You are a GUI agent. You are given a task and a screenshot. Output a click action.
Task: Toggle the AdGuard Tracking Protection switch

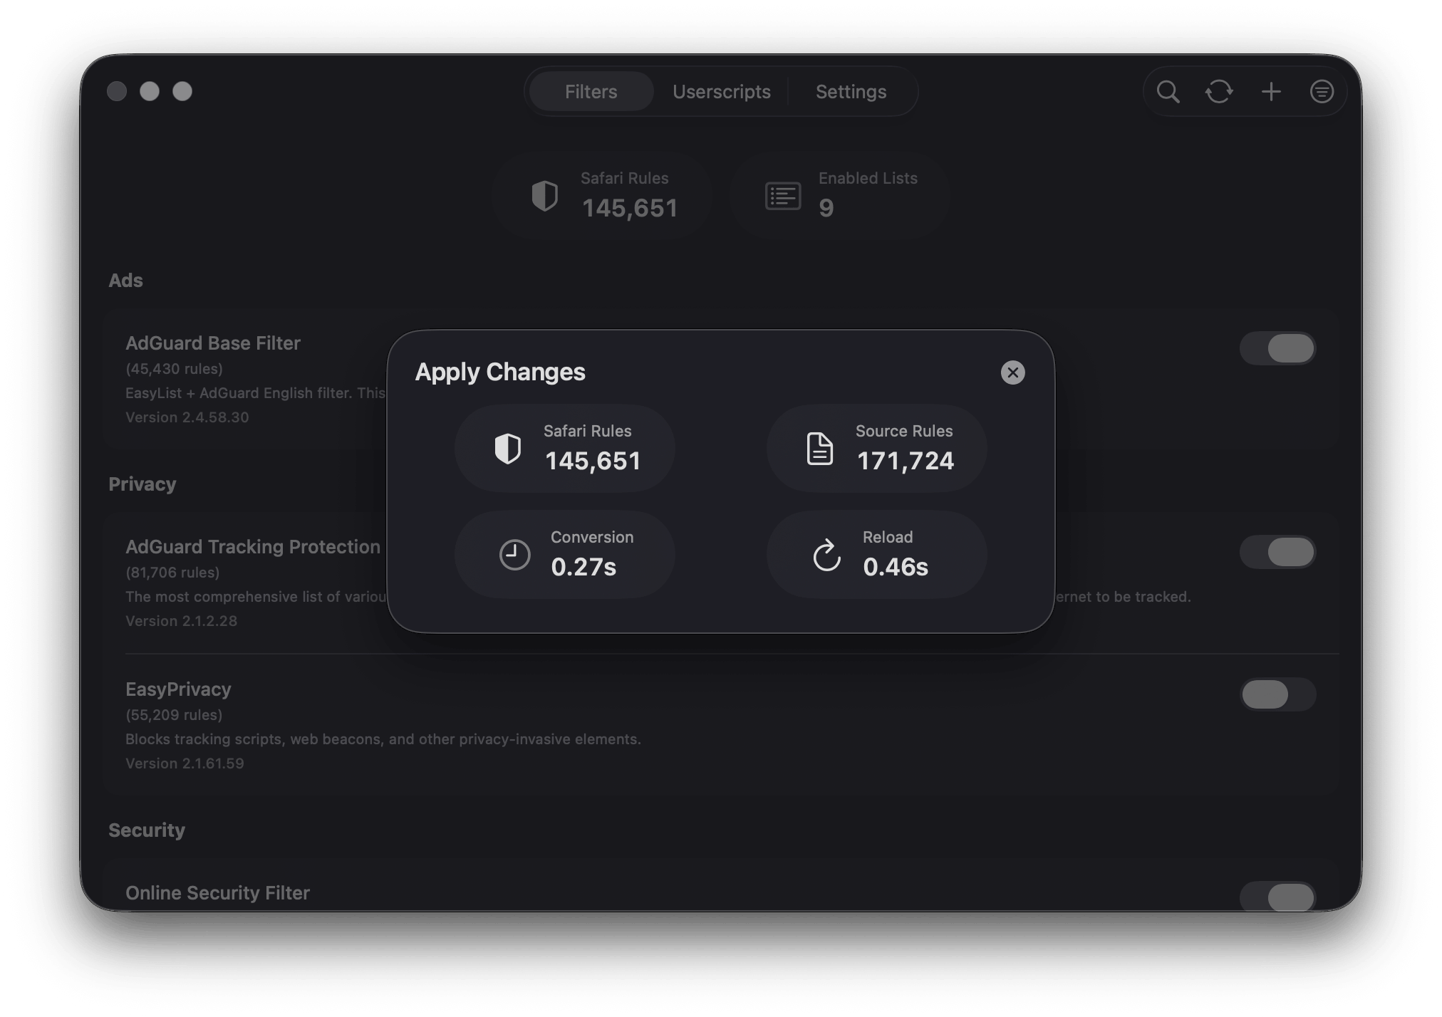click(1277, 552)
